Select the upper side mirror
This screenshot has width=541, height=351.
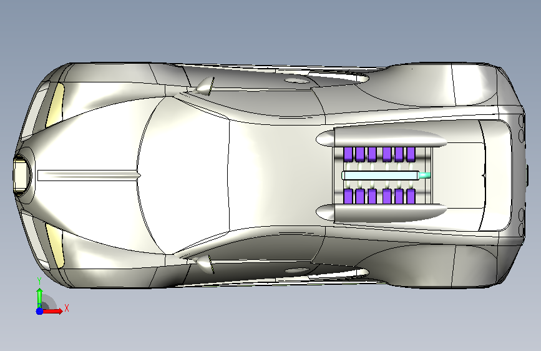tap(205, 86)
